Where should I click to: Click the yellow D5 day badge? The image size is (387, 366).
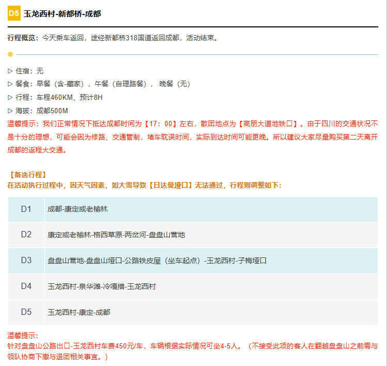14,13
